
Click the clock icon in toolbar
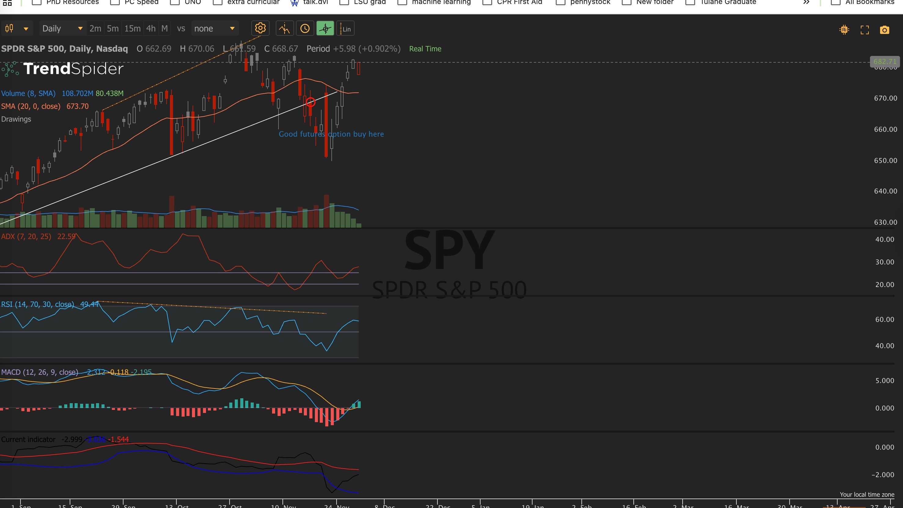(305, 29)
